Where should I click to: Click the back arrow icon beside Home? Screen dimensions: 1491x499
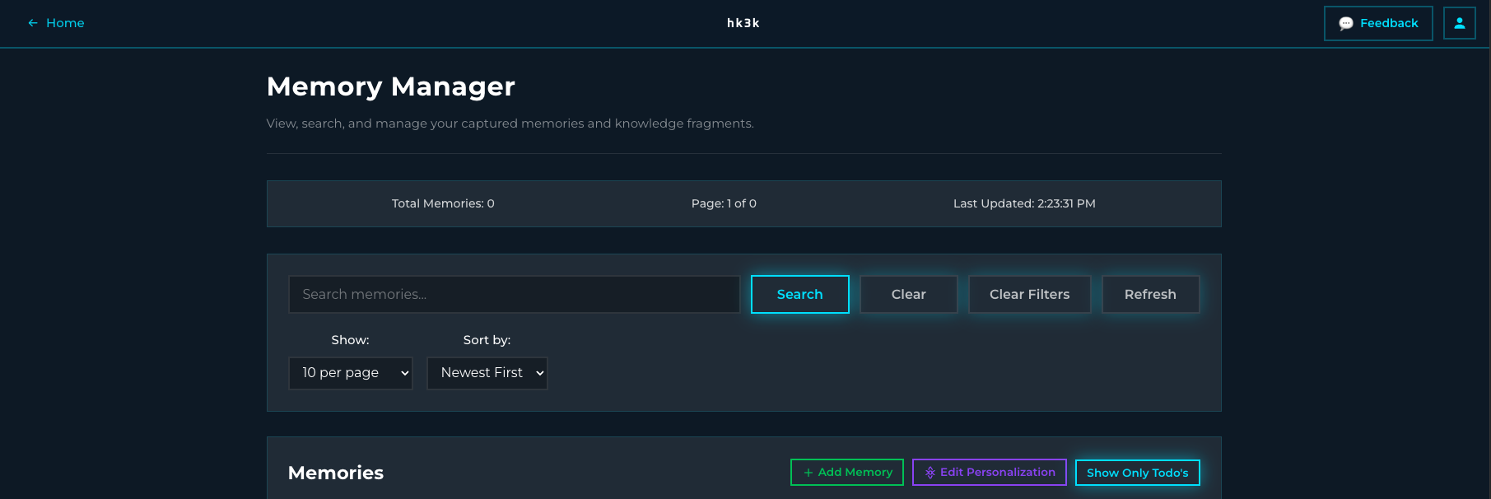click(33, 23)
